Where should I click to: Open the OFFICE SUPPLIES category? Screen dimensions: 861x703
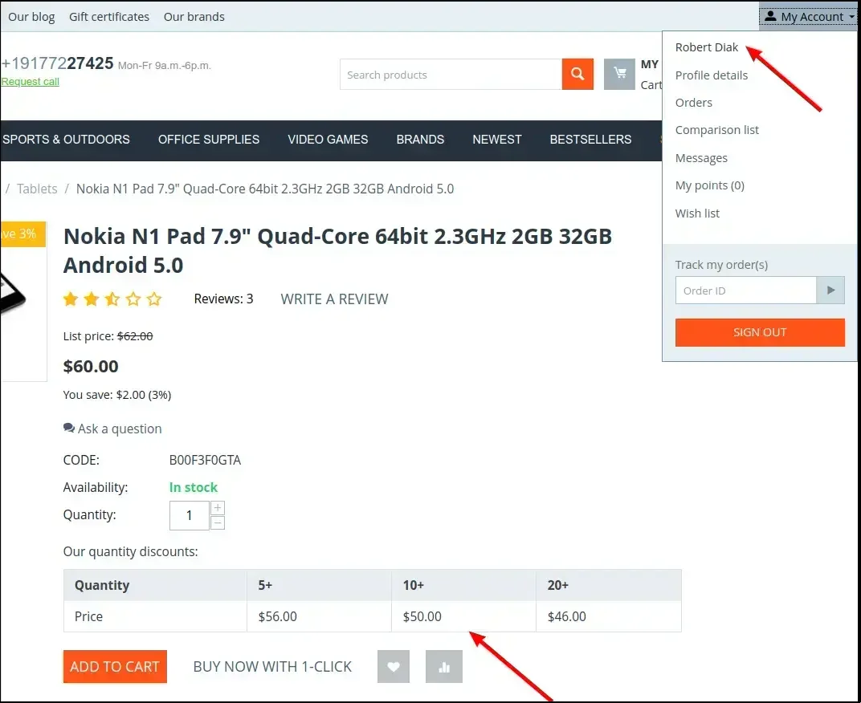coord(209,140)
